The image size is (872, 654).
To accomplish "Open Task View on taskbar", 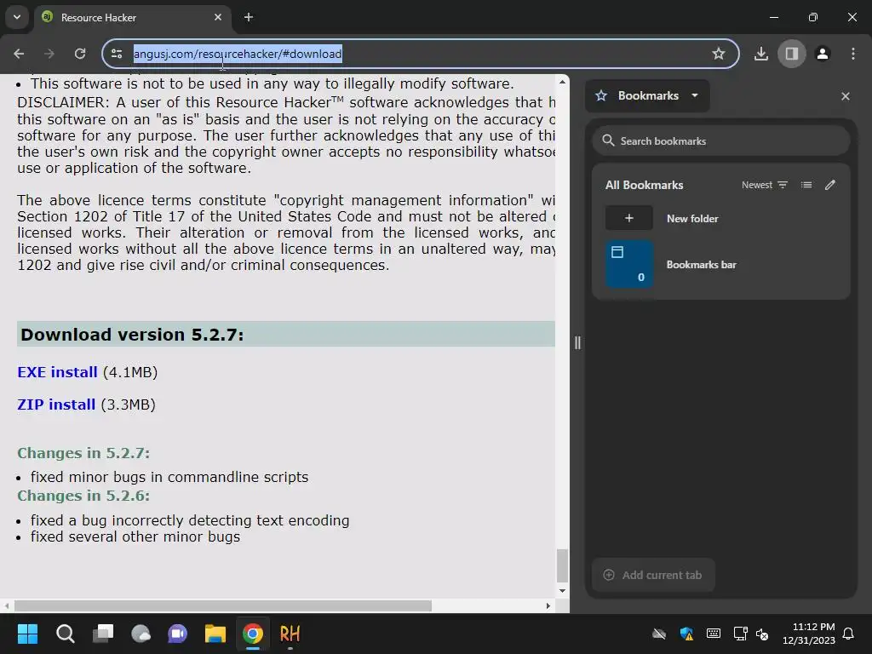I will point(103,634).
